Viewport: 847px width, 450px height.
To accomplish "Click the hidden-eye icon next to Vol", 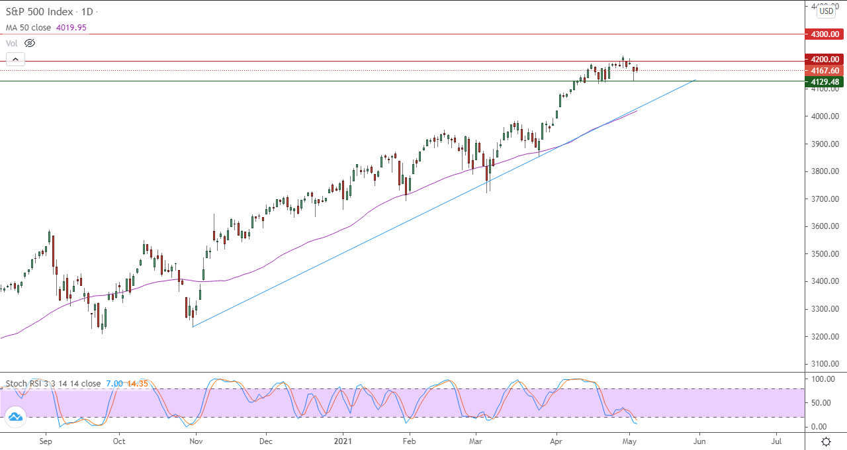I will [29, 43].
